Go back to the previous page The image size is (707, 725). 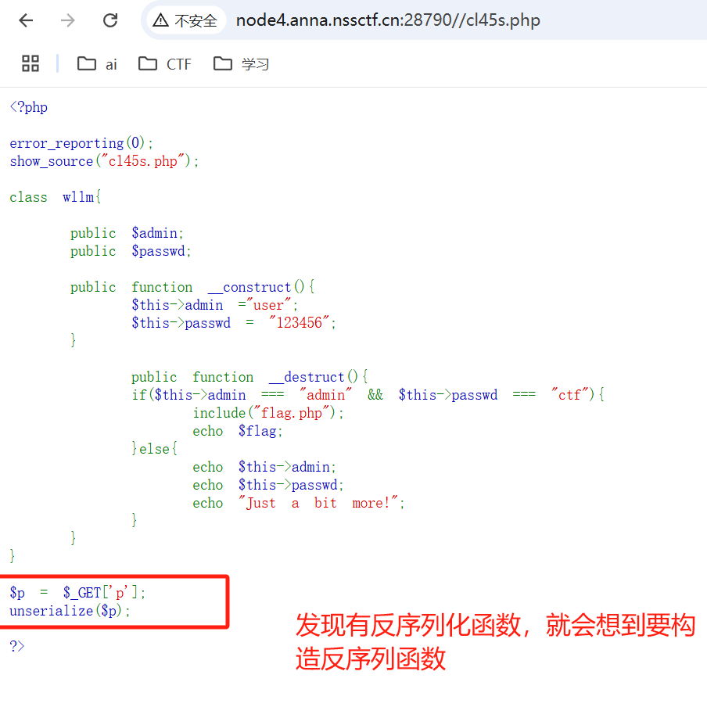point(26,20)
